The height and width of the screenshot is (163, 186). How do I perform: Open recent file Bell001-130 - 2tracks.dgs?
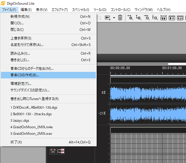tap(48, 114)
